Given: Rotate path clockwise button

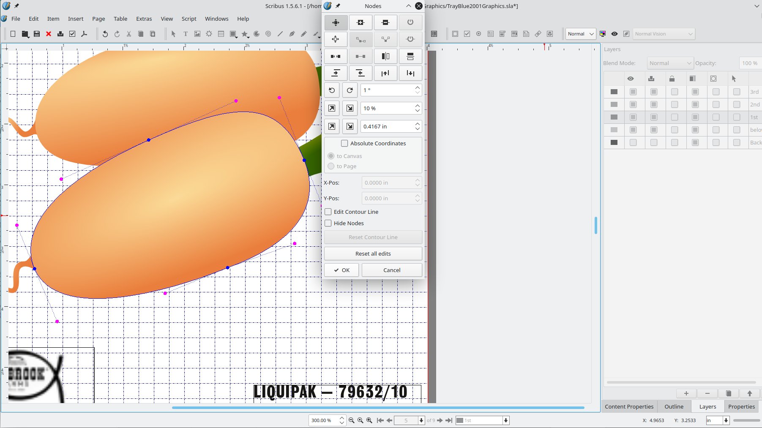Looking at the screenshot, I should coord(350,90).
